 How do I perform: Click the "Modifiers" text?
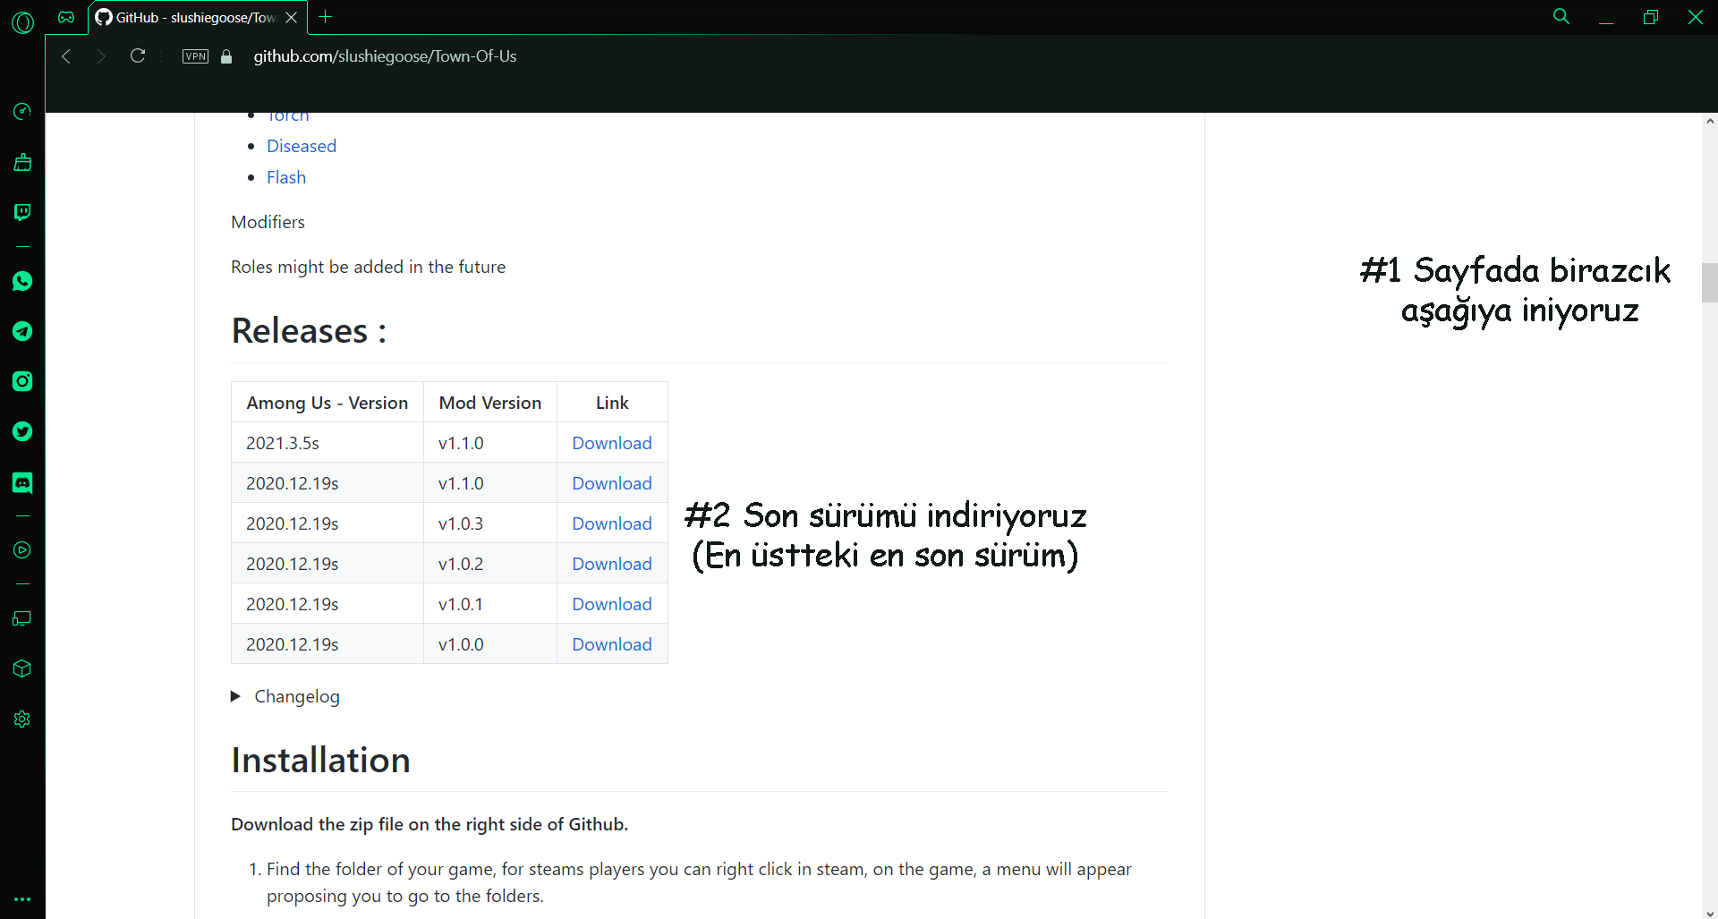[268, 222]
